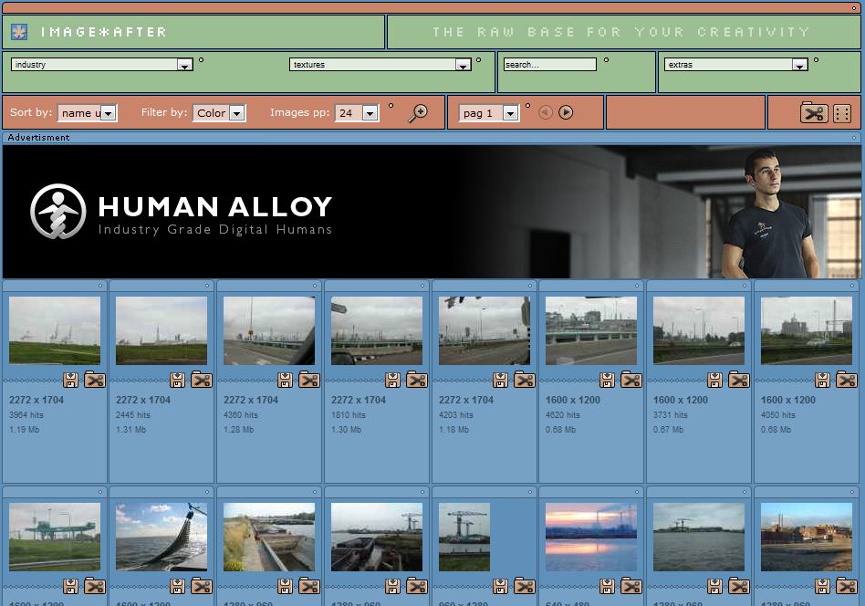This screenshot has width=865, height=606.
Task: Open the thumbnail with 4050 hits
Action: (x=807, y=330)
